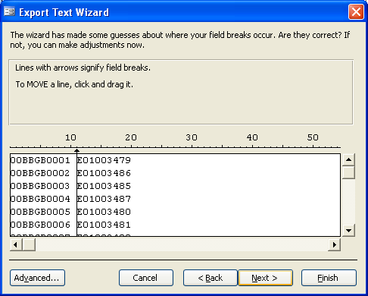Click the value E01003485
This screenshot has width=368, height=296.
pos(104,186)
